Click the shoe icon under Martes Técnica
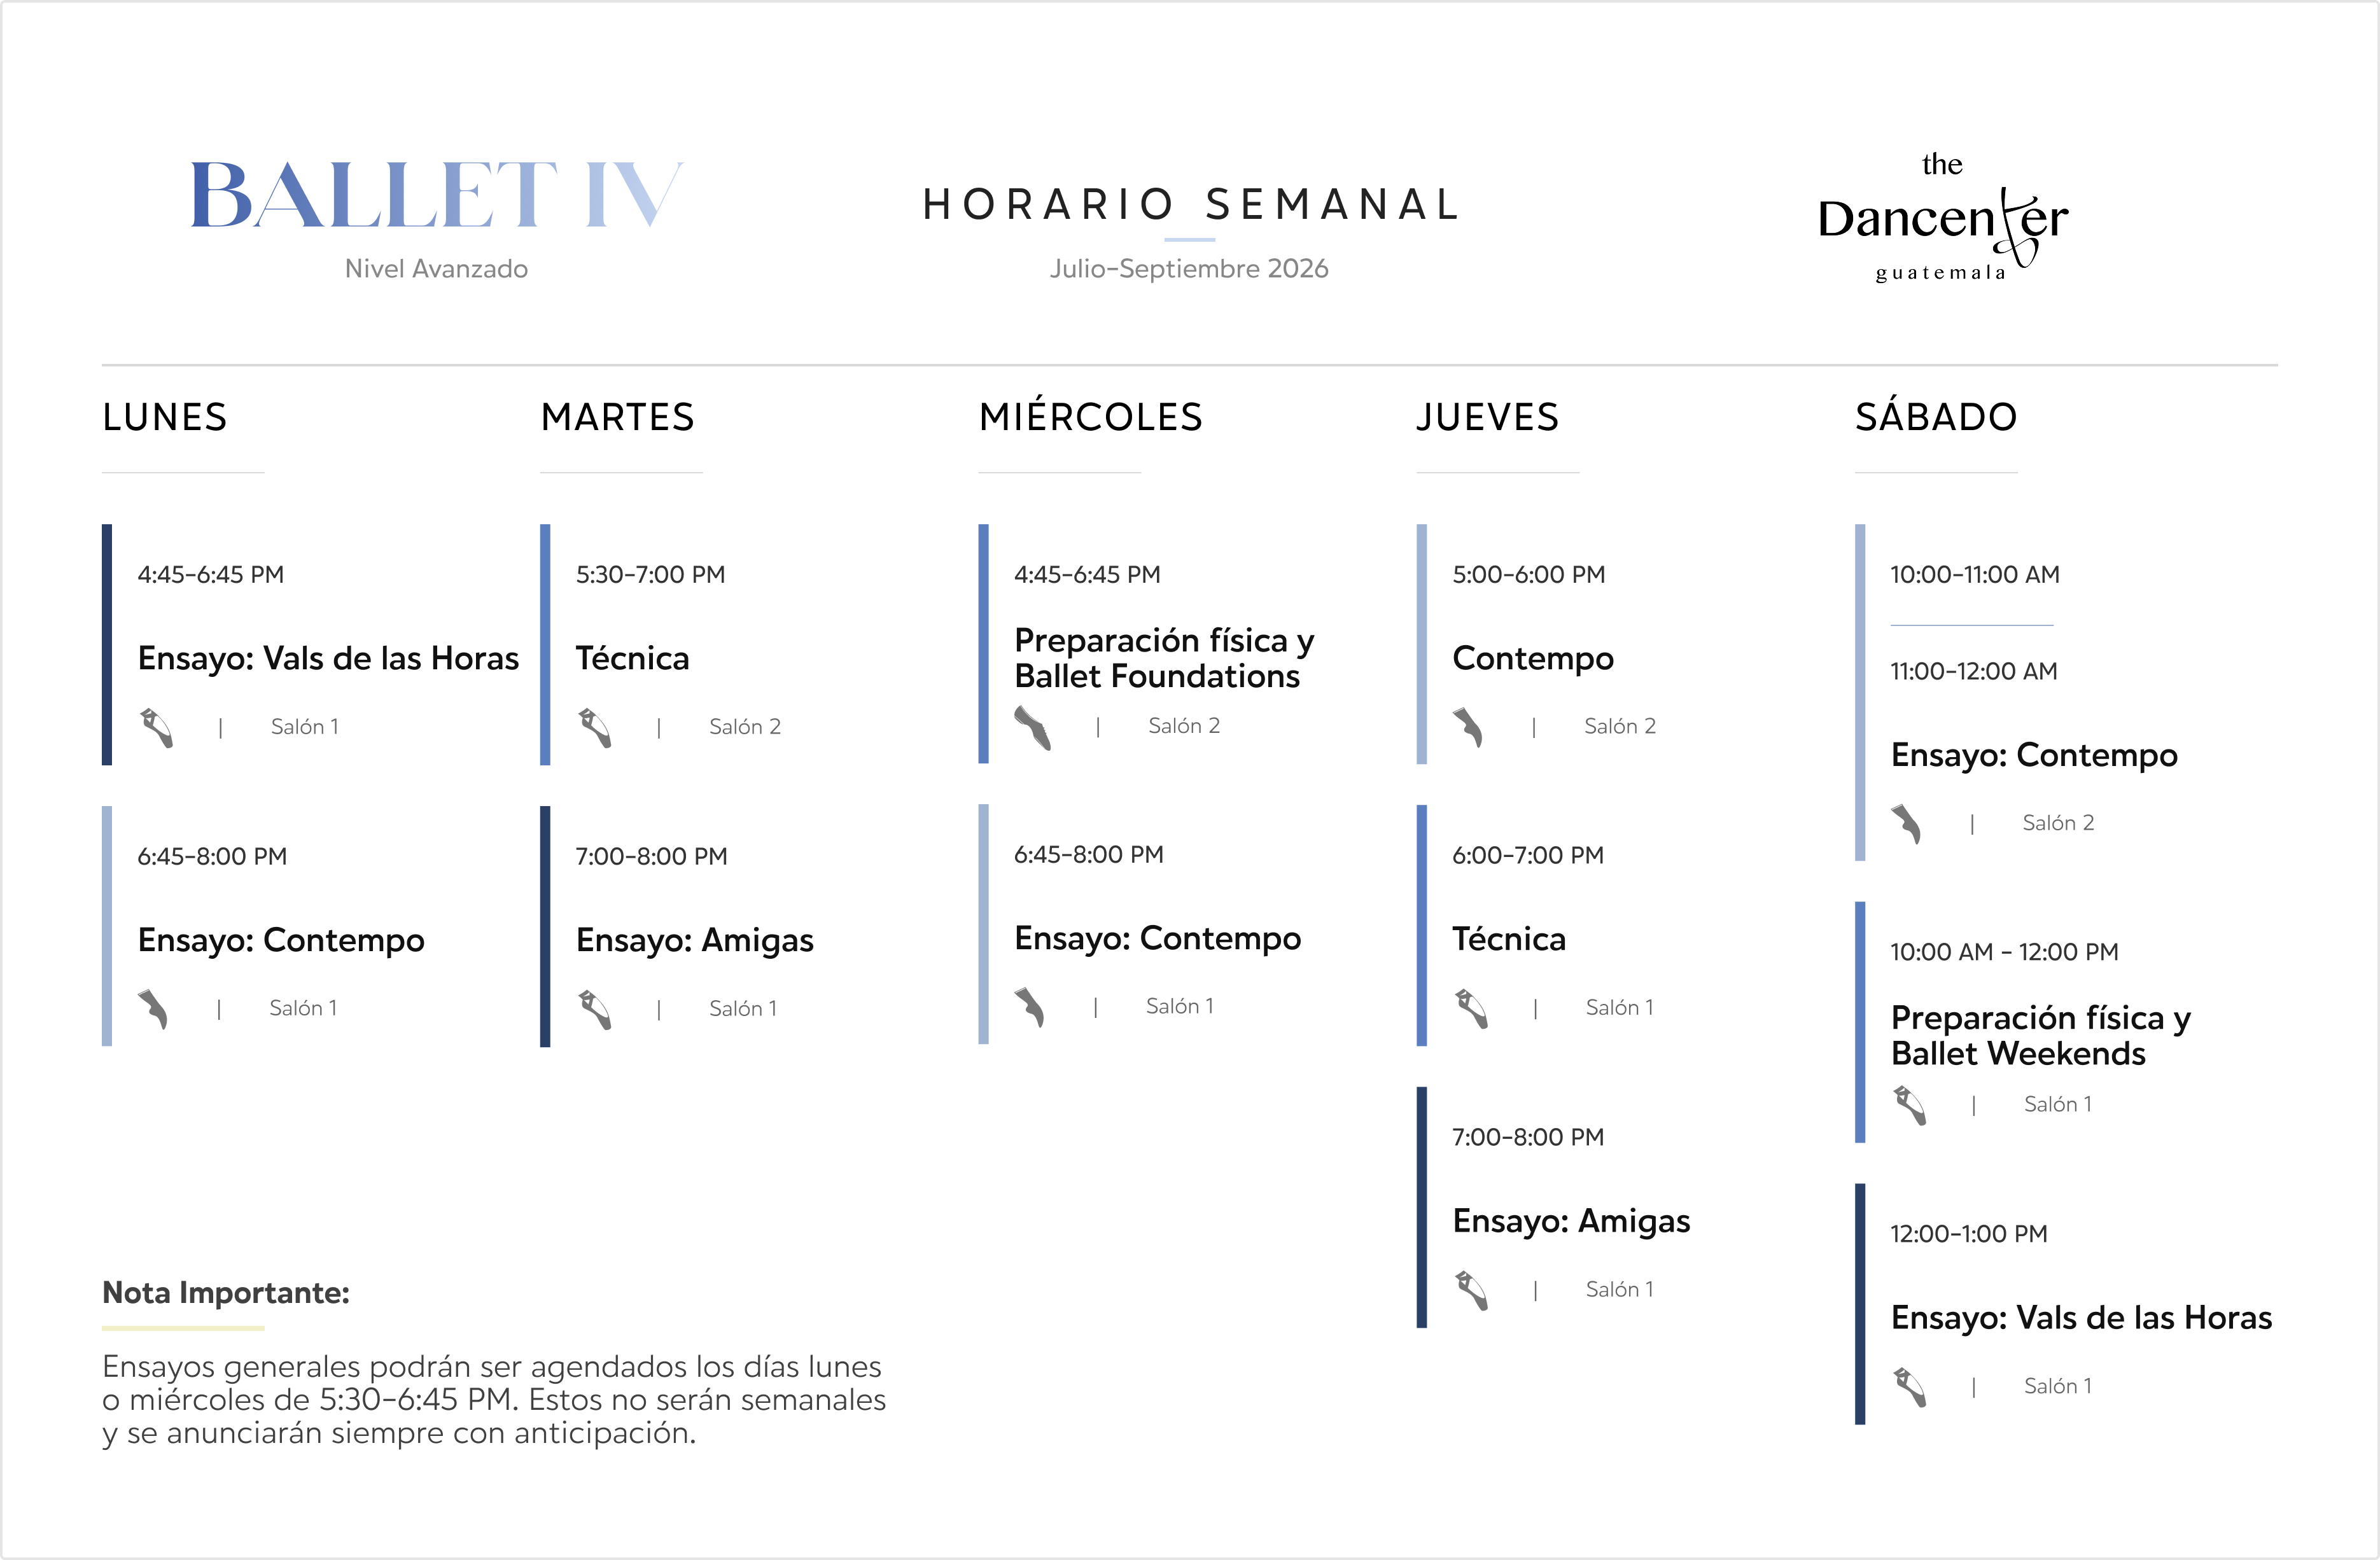This screenshot has width=2380, height=1560. (x=595, y=727)
